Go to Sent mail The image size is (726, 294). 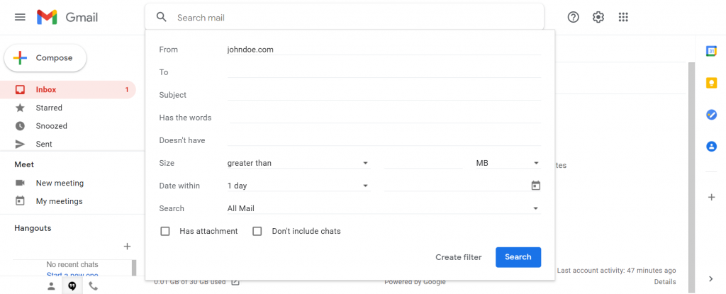[x=44, y=144]
